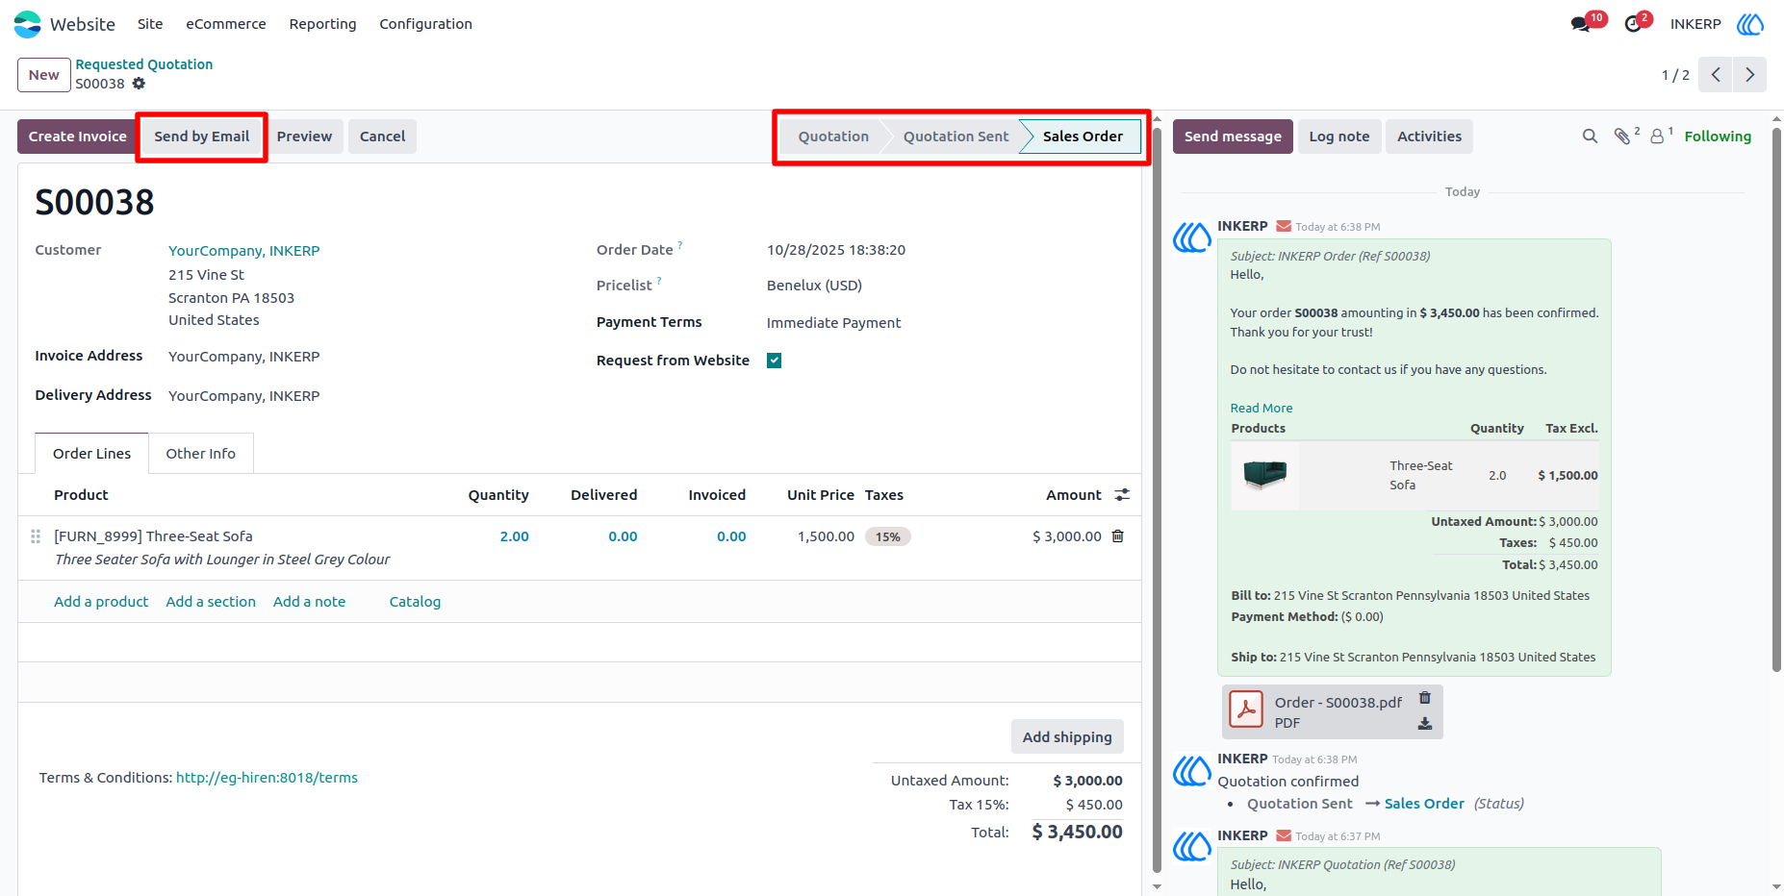Click the Log note button
The image size is (1784, 896).
pos(1338,137)
